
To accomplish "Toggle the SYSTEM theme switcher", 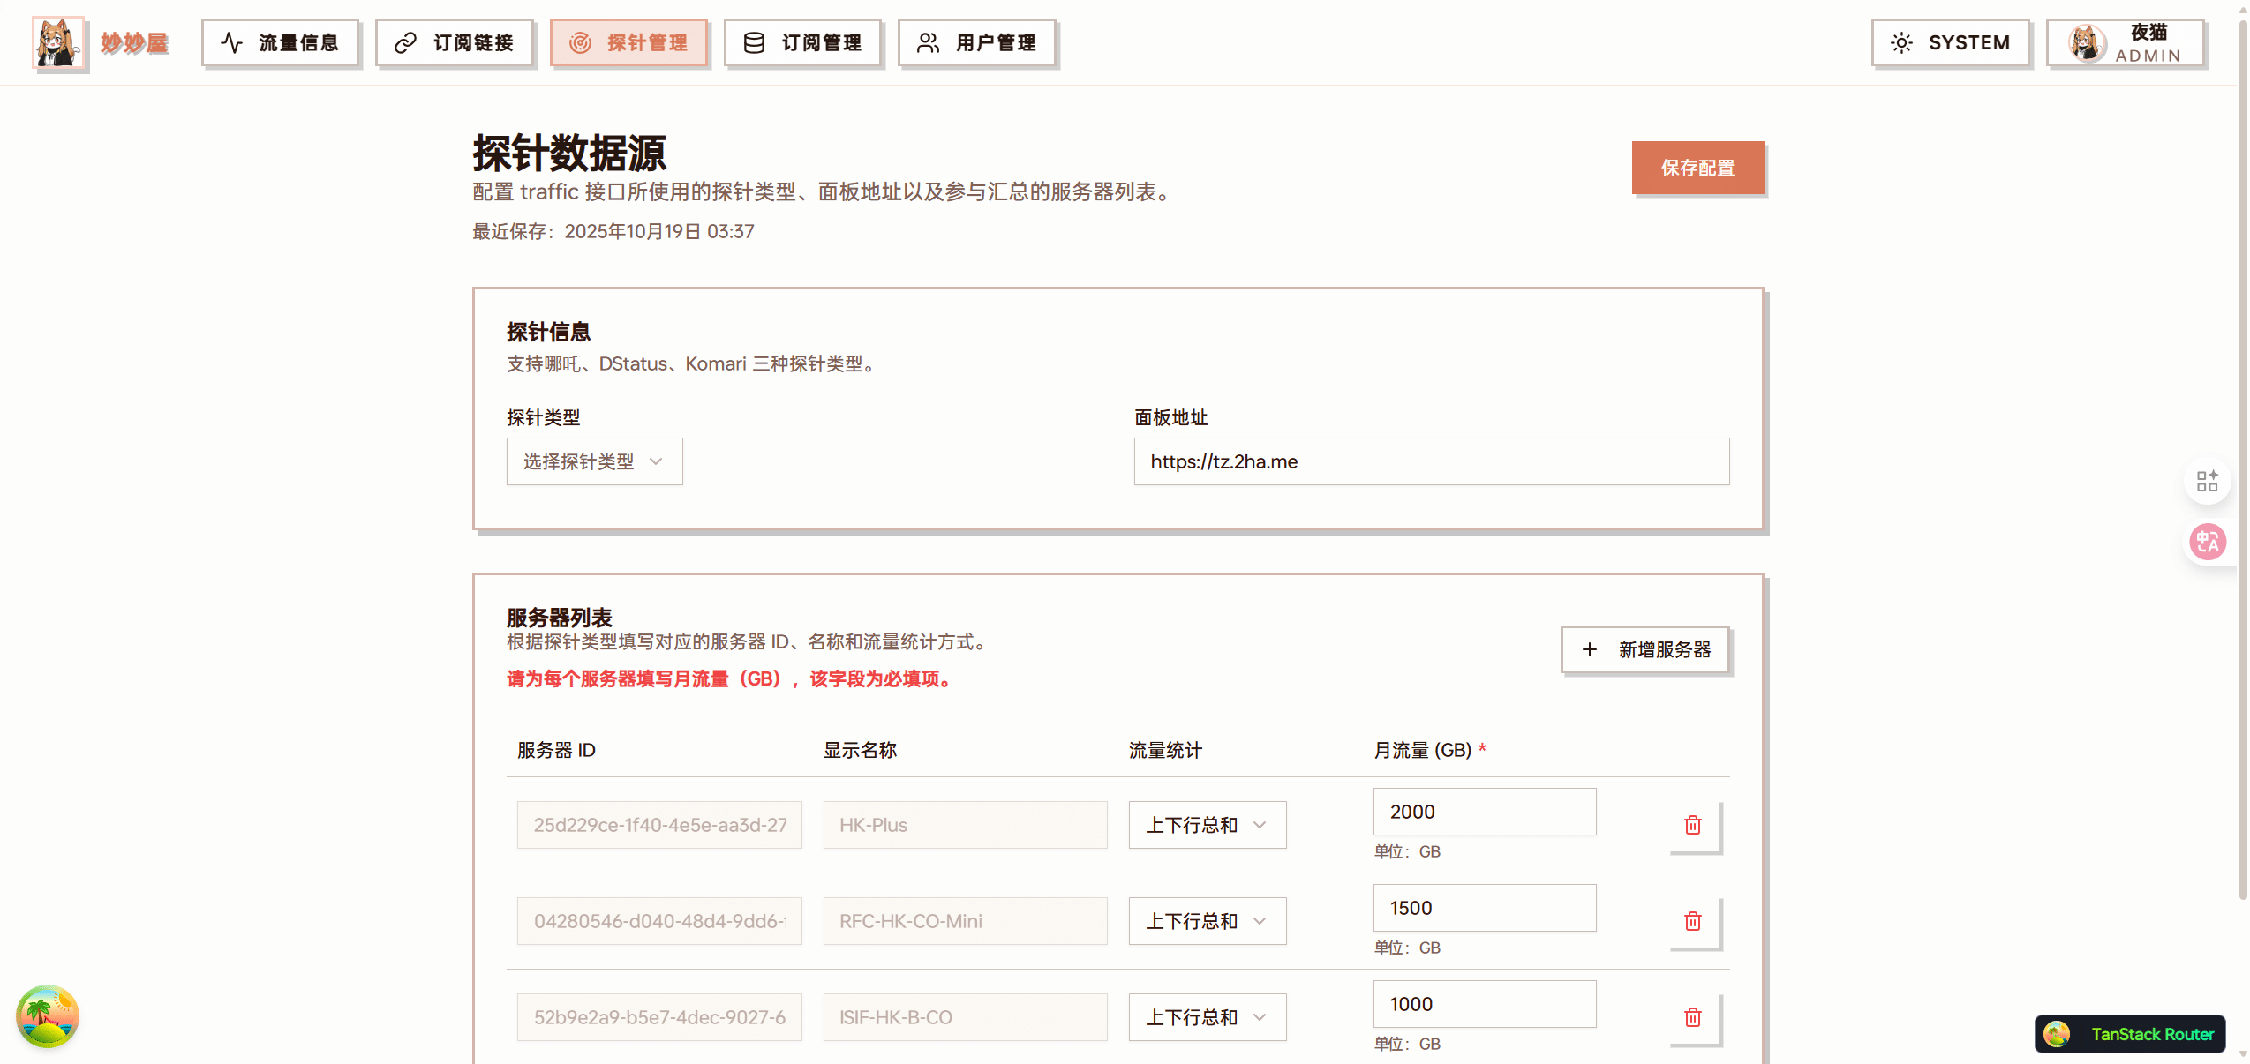I will [1951, 41].
